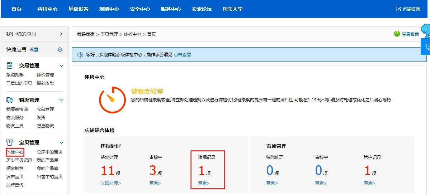Click the red 11 pending count

108,171
